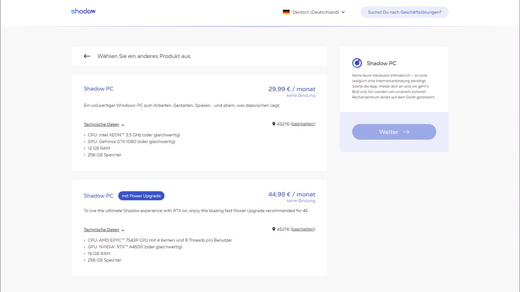Click the '16 GB RAM' line

[99, 253]
